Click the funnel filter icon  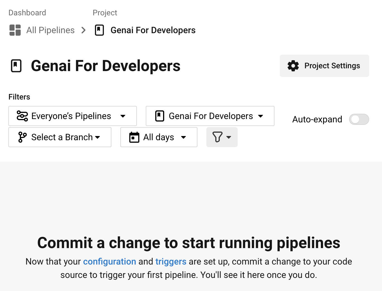tap(217, 137)
